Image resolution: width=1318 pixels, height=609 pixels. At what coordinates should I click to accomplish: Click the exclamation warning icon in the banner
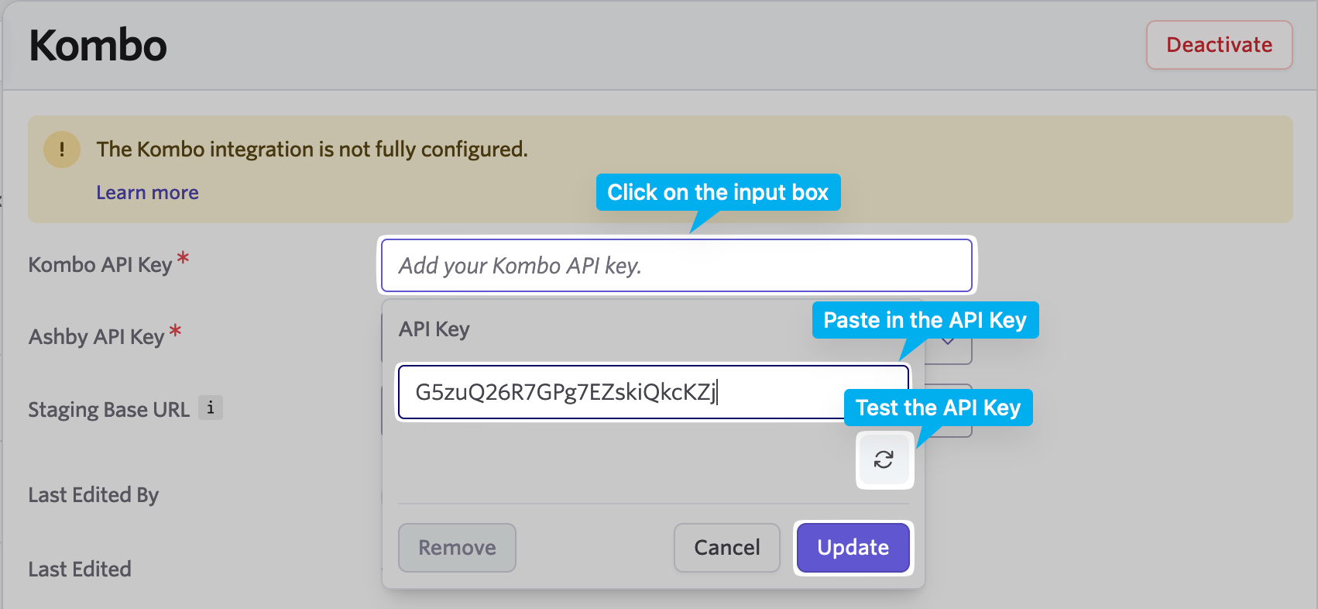click(62, 149)
